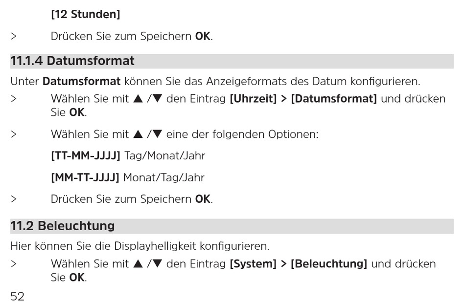Click the 11.1.4 Datumsformat heading
Screen dimensions: 465x303
[x=72, y=61]
